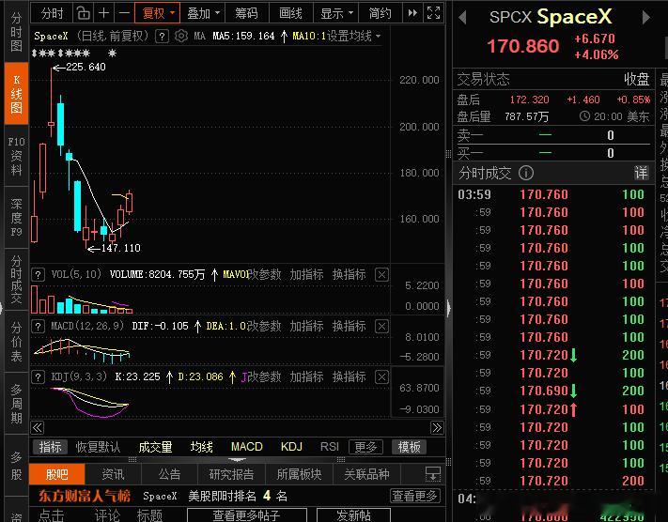Toggle KDJ indicator in bottom bar
This screenshot has width=668, height=522.
tap(291, 447)
